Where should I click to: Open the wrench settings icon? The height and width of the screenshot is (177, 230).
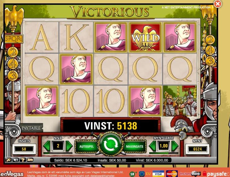pyautogui.click(x=8, y=160)
